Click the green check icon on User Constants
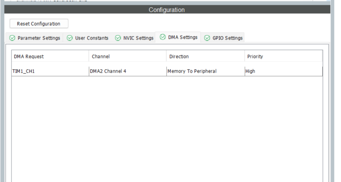This screenshot has height=182, width=341. (69, 38)
